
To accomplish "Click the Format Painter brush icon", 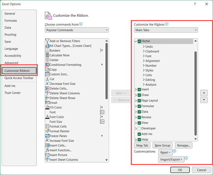I will (47, 131).
